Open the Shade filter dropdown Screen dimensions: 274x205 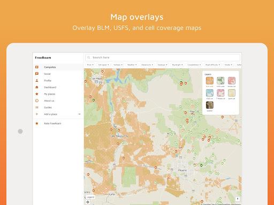pyautogui.click(x=229, y=65)
